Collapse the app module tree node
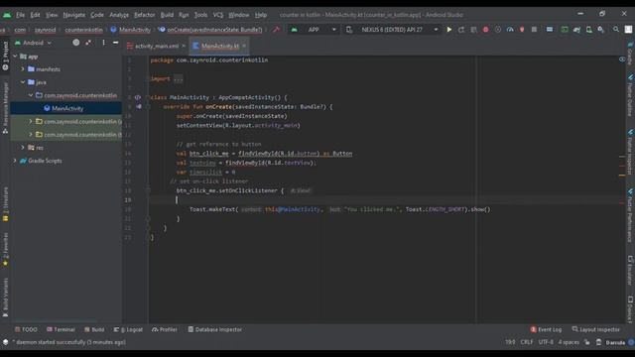Image resolution: width=635 pixels, height=357 pixels. [x=15, y=57]
